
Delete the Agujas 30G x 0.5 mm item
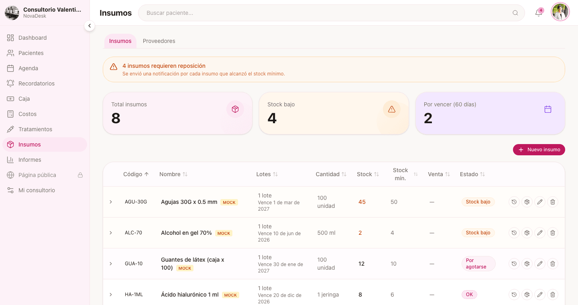553,202
